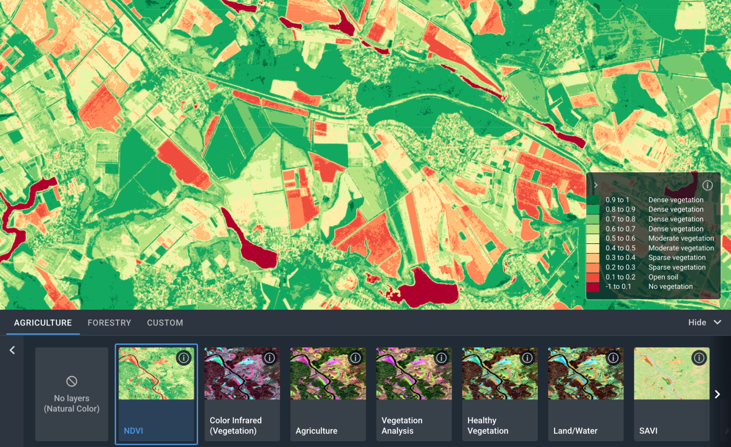Click the legend panel info icon

pyautogui.click(x=708, y=186)
